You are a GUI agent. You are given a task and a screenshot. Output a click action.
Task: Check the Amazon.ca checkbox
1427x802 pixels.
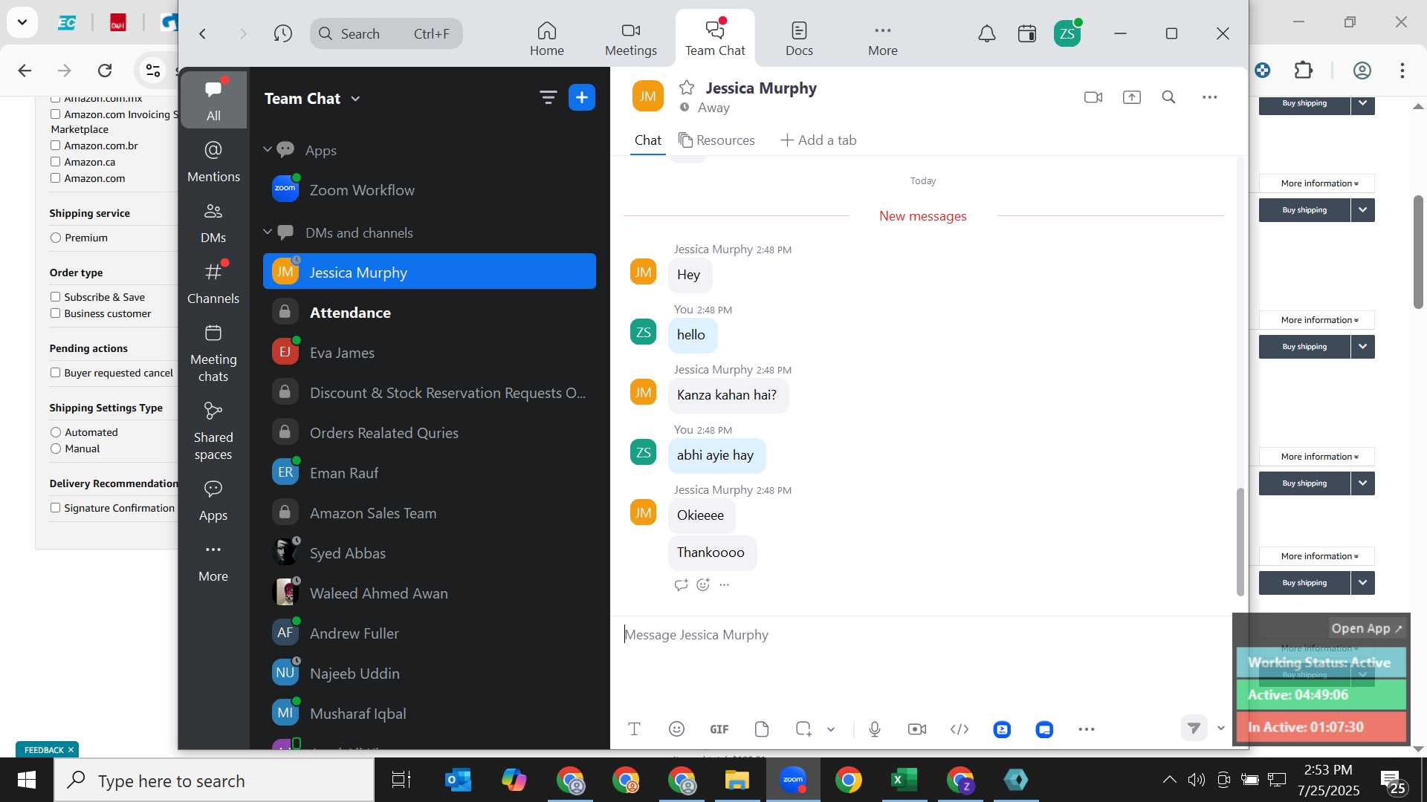[55, 162]
